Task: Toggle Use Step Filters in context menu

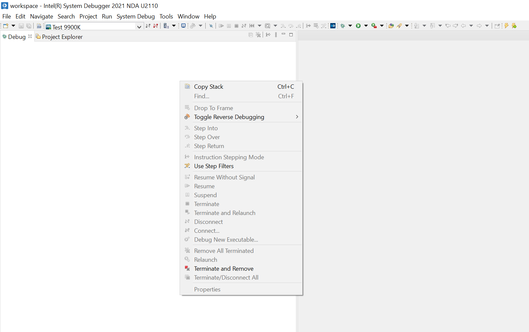Action: (214, 166)
